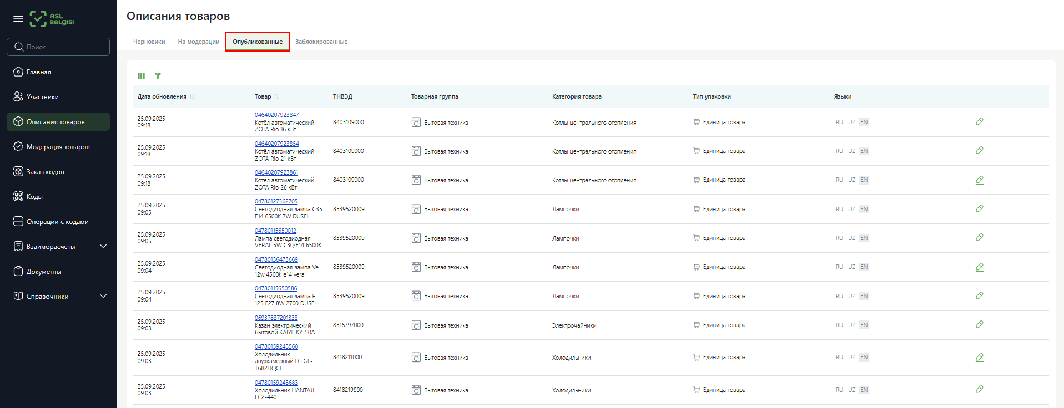
Task: Open the column settings icon
Action: [x=142, y=76]
